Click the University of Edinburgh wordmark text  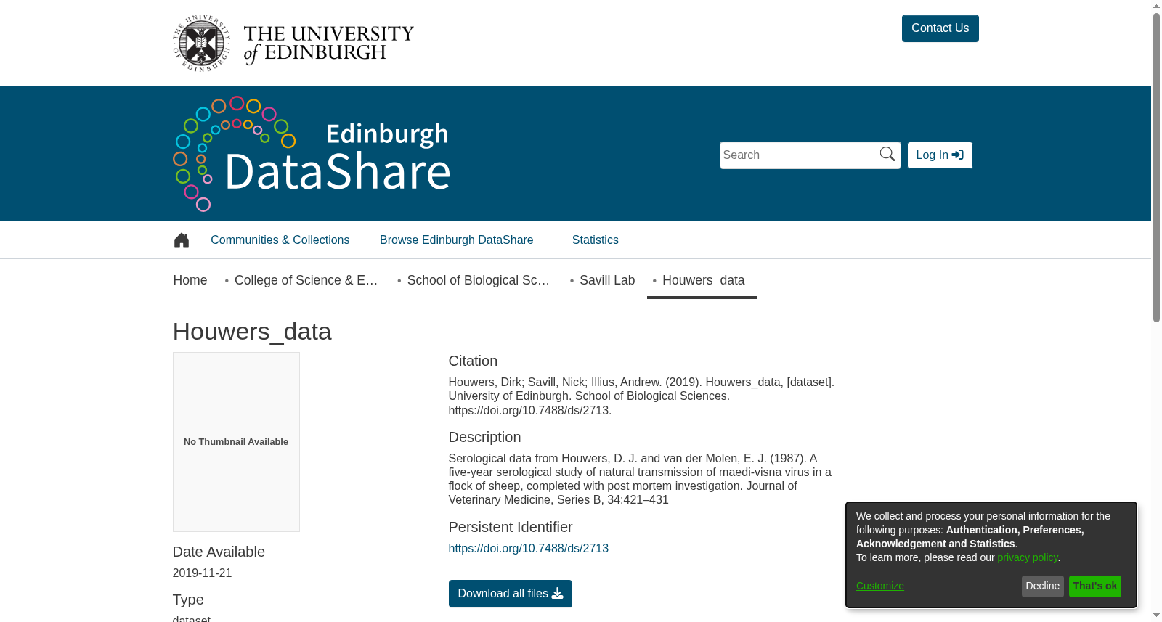click(328, 44)
